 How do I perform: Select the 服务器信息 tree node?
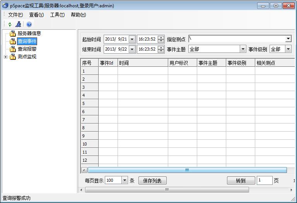pyautogui.click(x=29, y=33)
